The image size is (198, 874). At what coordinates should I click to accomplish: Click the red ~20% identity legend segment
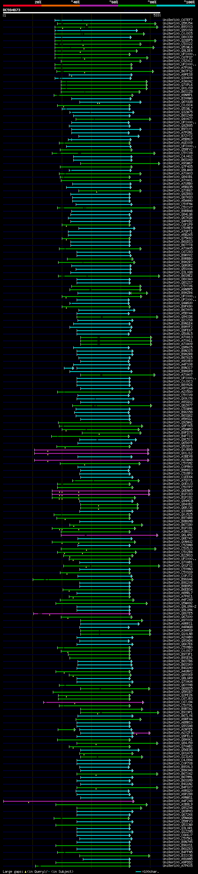pyautogui.click(x=22, y=6)
